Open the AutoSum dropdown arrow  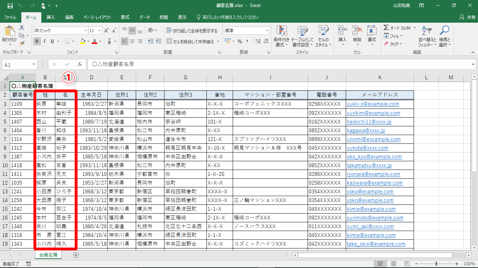pos(415,28)
